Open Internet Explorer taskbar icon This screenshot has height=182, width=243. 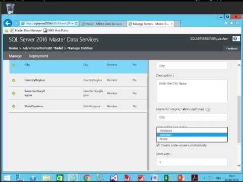[73, 178]
